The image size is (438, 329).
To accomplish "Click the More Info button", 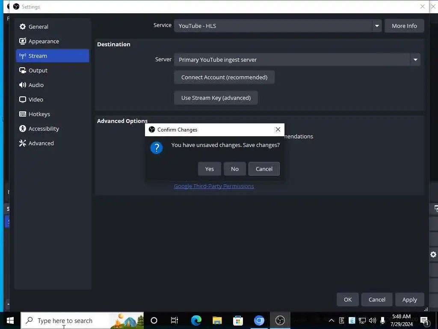I will pyautogui.click(x=404, y=26).
